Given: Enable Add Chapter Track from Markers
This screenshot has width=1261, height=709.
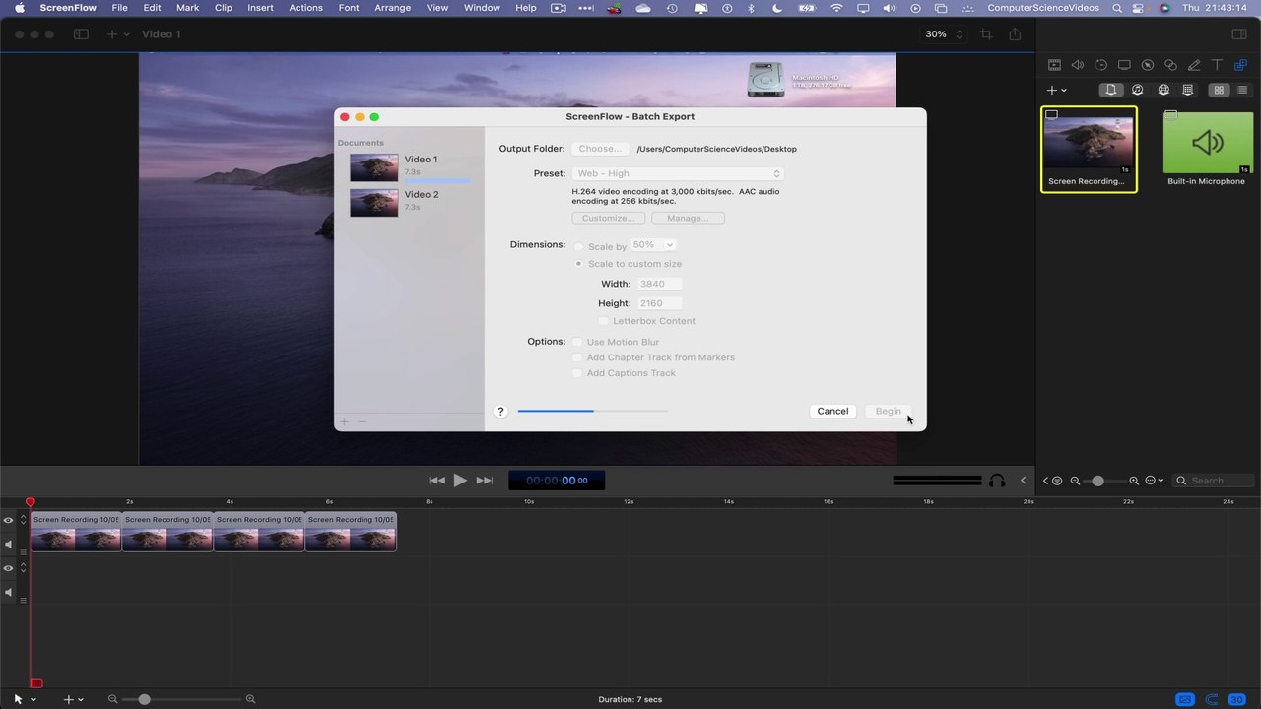Looking at the screenshot, I should (x=577, y=357).
